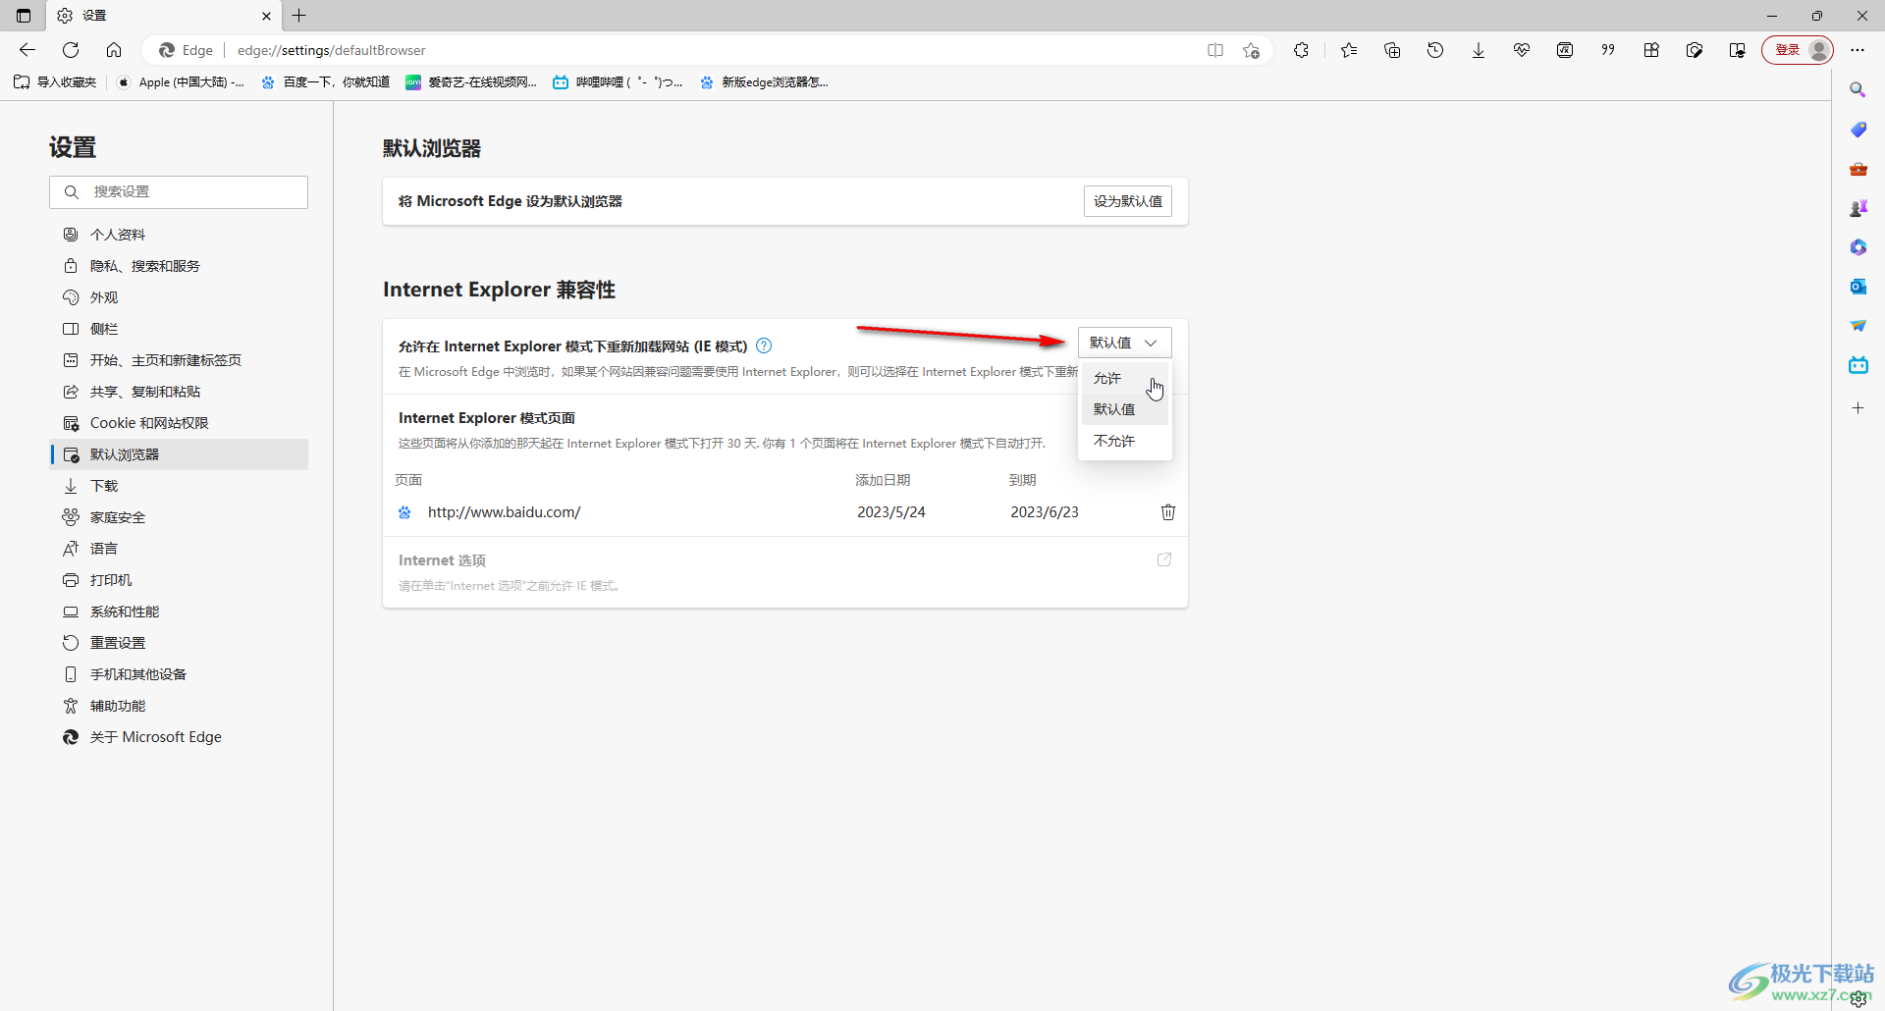1885x1011 pixels.
Task: Open 导入收藏夹 bookmark
Action: pyautogui.click(x=56, y=82)
